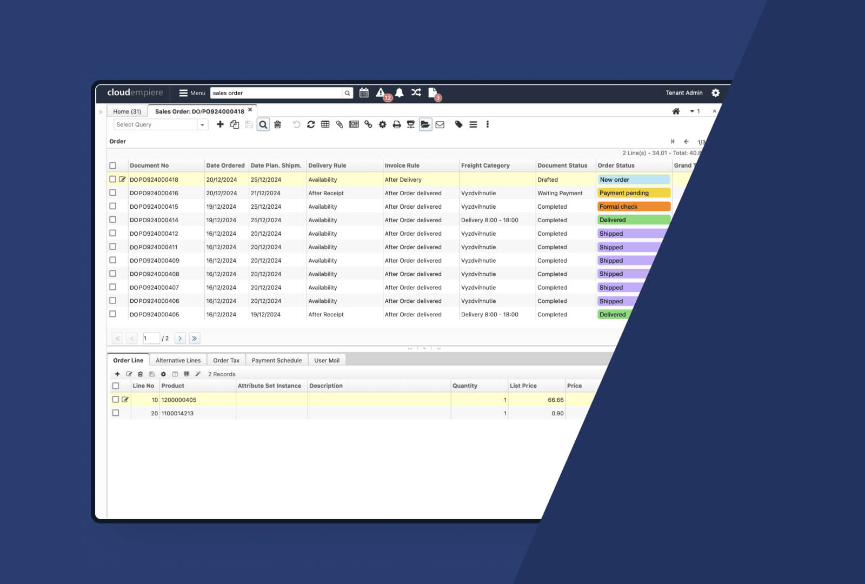Image resolution: width=865 pixels, height=584 pixels.
Task: Check the box for DO PO924000405
Action: tap(113, 314)
